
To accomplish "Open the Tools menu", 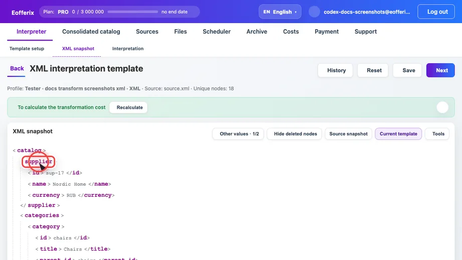I will click(x=437, y=134).
